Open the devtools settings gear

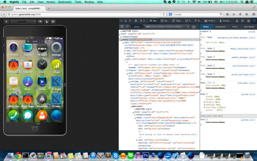point(136,21)
